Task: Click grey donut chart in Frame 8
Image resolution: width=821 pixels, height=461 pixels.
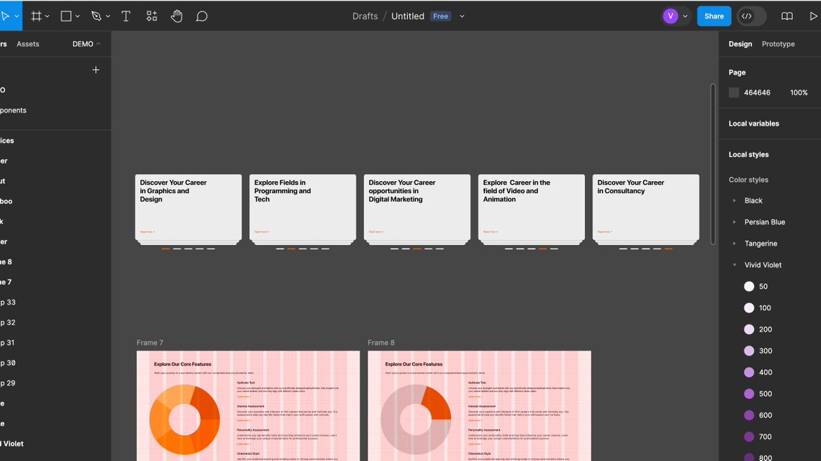Action: tap(393, 419)
